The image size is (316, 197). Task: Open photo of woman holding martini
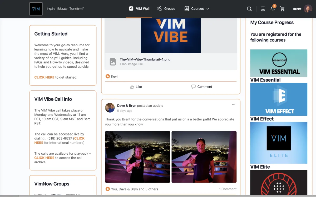[137, 157]
